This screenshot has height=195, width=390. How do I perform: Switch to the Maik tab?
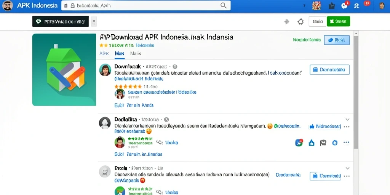tap(136, 53)
